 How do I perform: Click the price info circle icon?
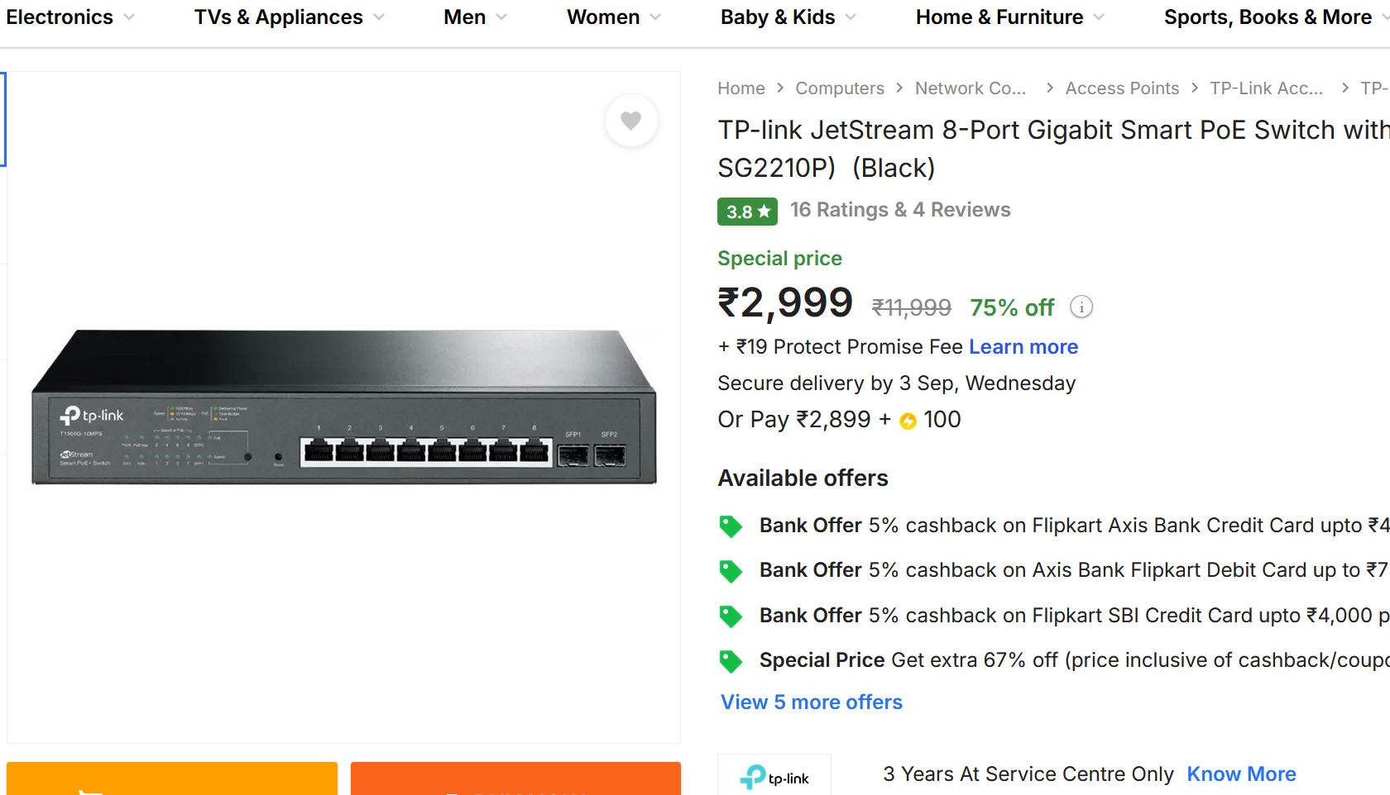1081,307
